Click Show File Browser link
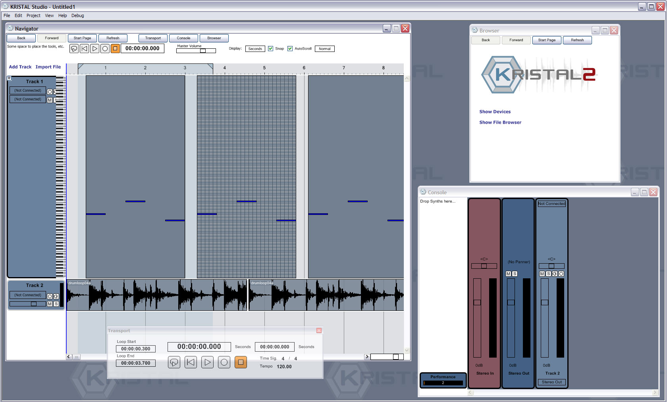This screenshot has width=667, height=402. tap(500, 123)
